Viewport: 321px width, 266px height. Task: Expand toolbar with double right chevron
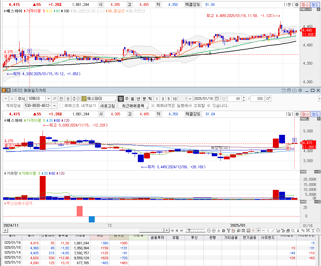click(x=6, y=99)
